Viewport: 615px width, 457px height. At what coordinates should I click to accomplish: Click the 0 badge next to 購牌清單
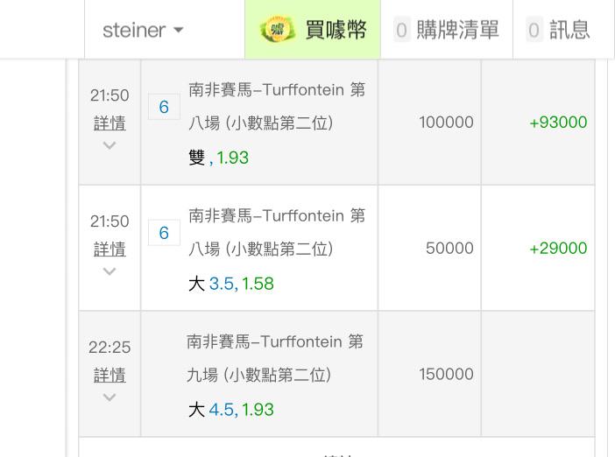click(x=401, y=30)
